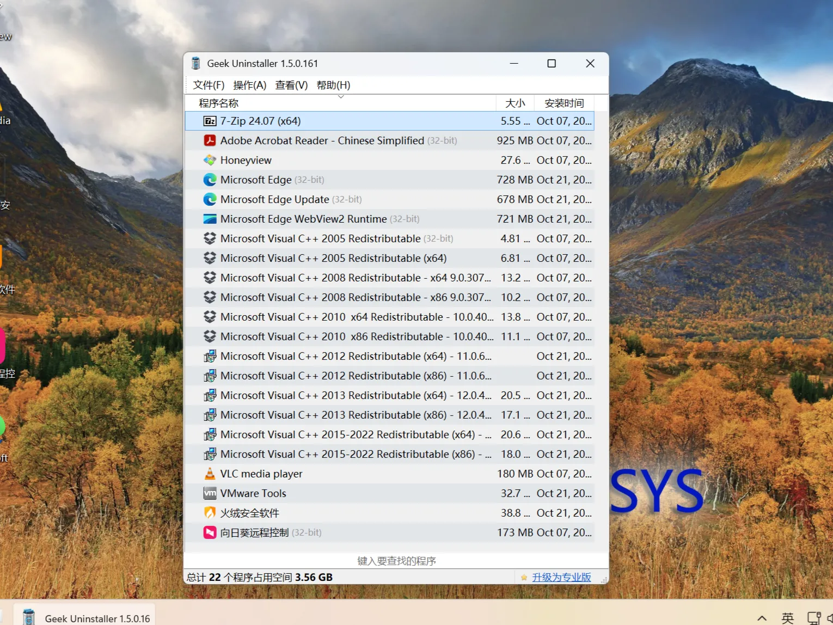833x625 pixels.
Task: Open the 操作(A) menu
Action: [249, 85]
